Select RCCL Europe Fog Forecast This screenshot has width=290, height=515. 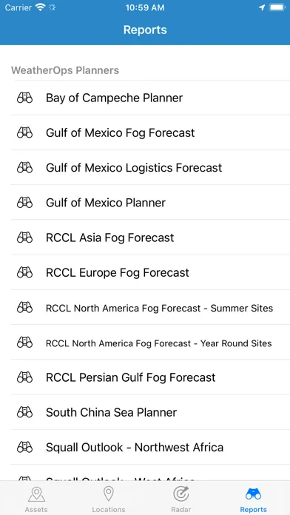pyautogui.click(x=150, y=272)
